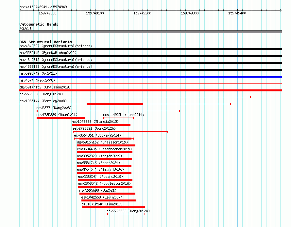Click the gray 4q32.1 cytogenetic band bar
The height and width of the screenshot is (227, 291).
pos(150,32)
